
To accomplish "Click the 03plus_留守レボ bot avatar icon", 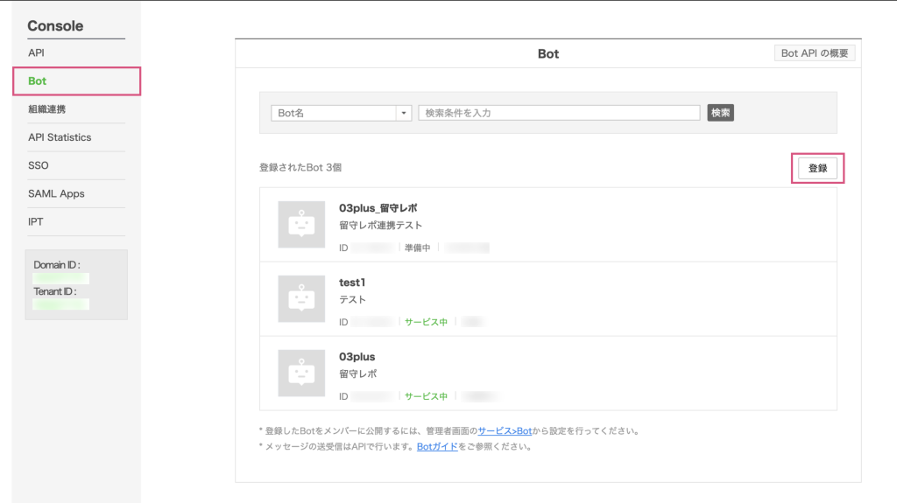I will point(301,223).
